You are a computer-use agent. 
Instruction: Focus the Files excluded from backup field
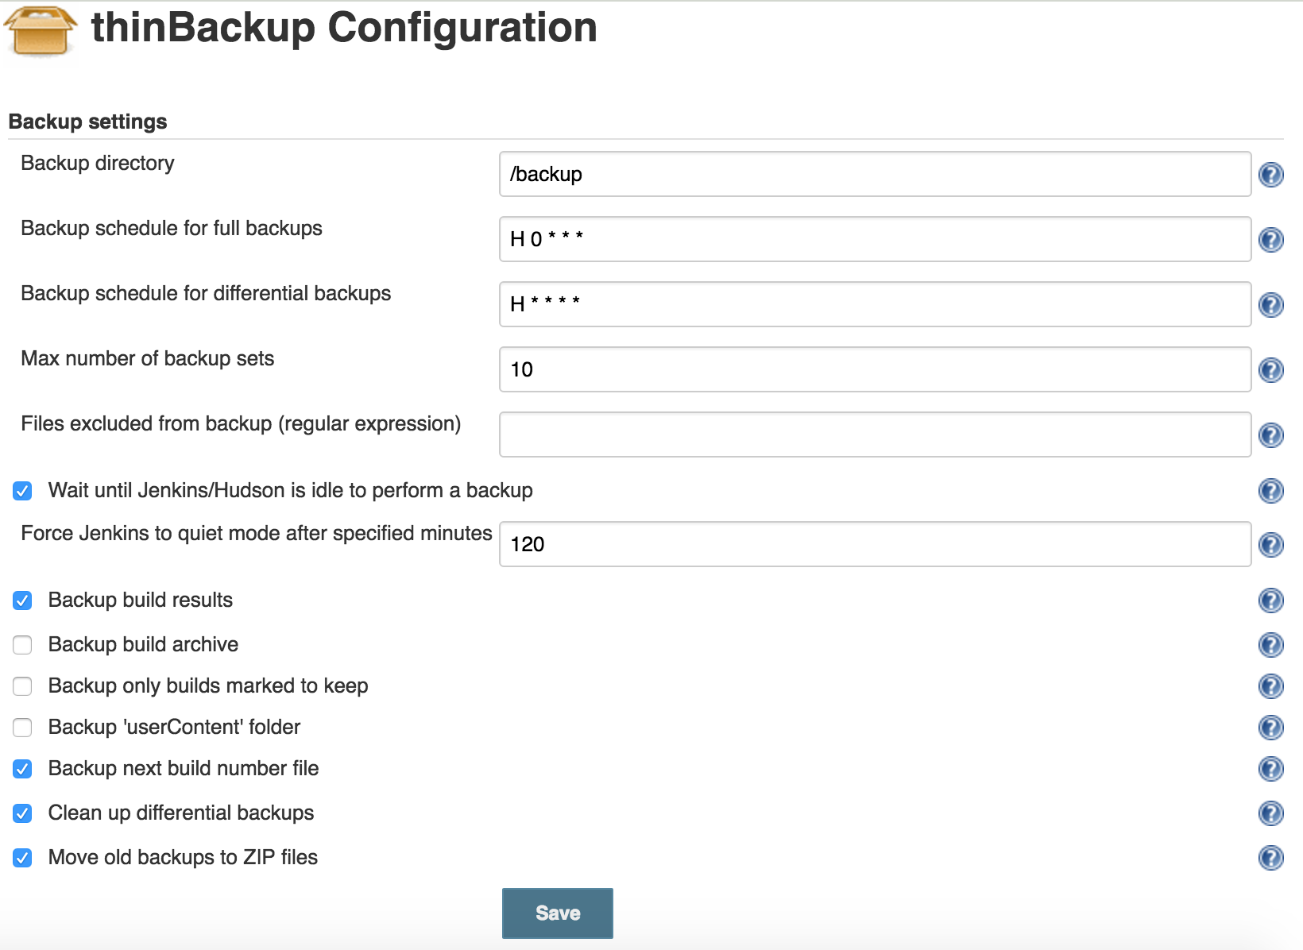[875, 434]
